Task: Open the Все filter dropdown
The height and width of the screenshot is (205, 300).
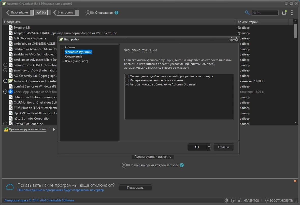Action: (x=42, y=12)
